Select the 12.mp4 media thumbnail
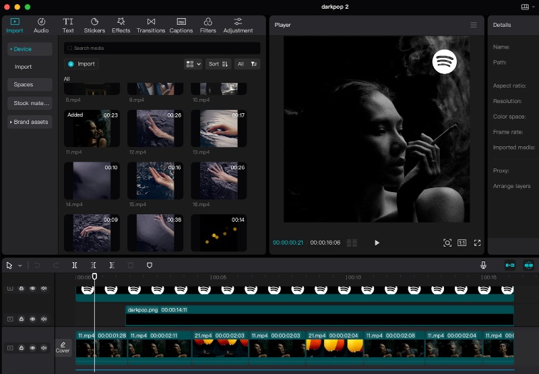The width and height of the screenshot is (539, 374). (156, 129)
